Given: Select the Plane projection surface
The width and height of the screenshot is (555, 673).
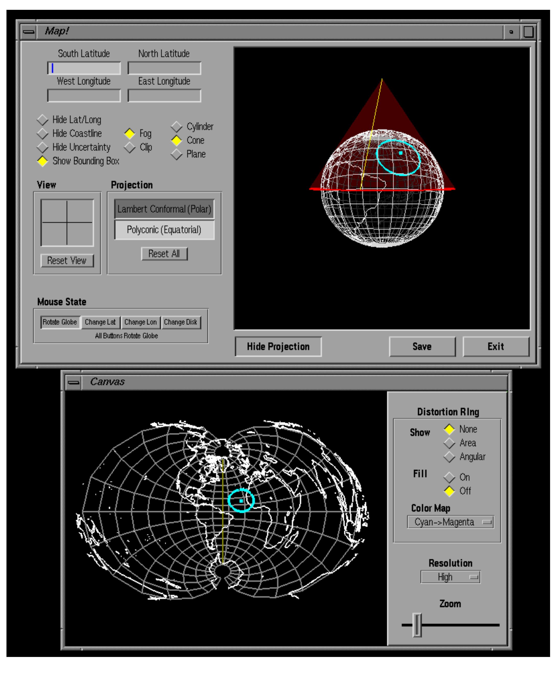Looking at the screenshot, I should [x=176, y=154].
